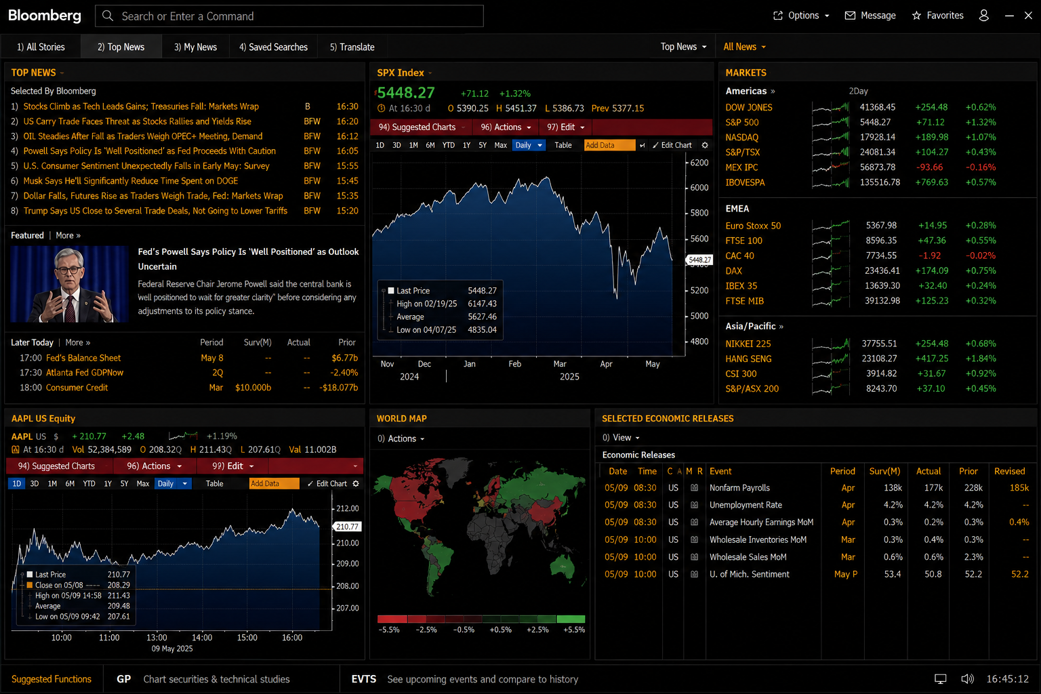Click AAPL intraday mini sparkline

[x=183, y=436]
